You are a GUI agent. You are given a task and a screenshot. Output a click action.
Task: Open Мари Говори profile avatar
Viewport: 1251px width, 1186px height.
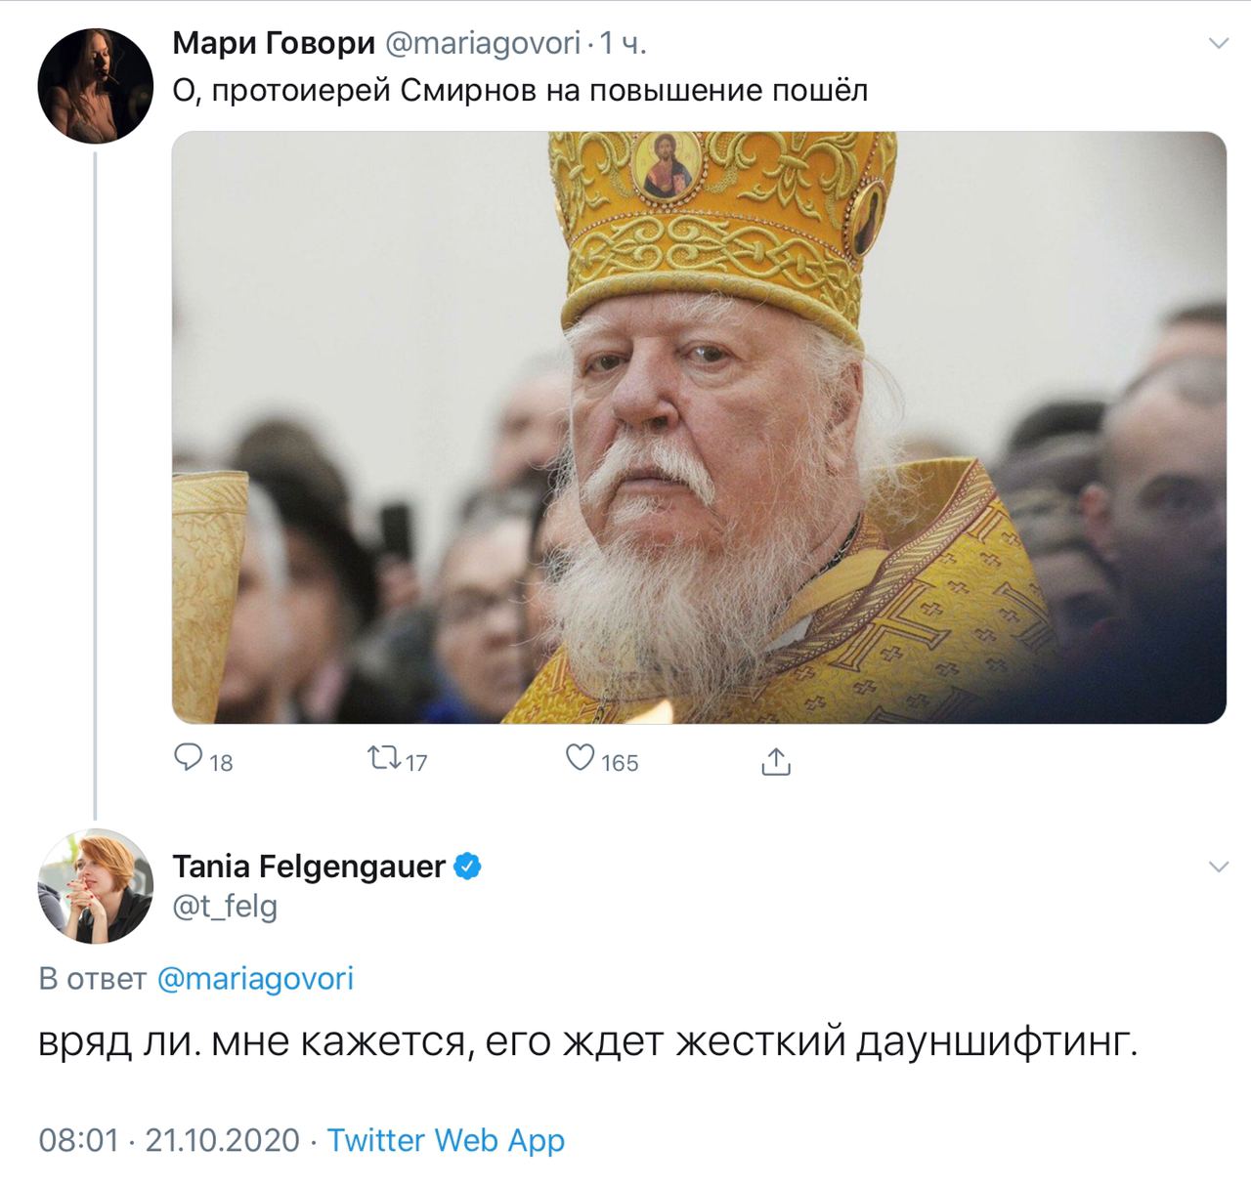tap(95, 87)
